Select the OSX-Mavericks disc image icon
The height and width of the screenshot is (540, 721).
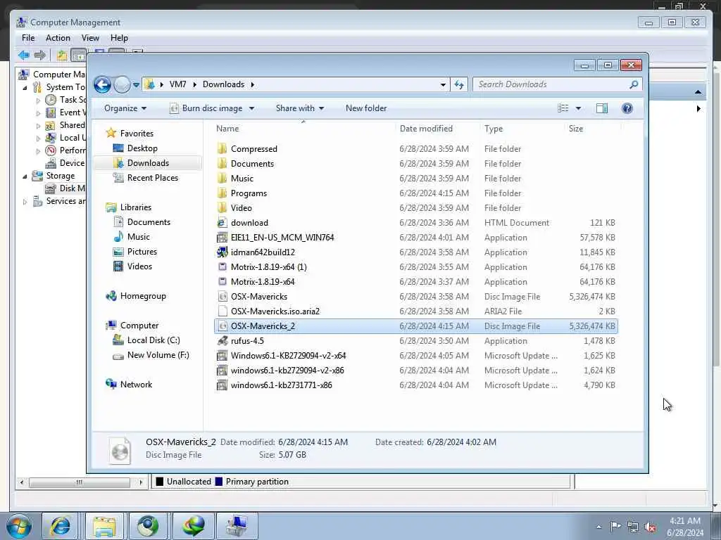(222, 297)
